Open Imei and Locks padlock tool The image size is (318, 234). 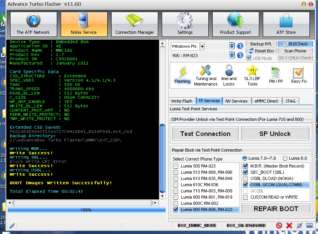[229, 75]
